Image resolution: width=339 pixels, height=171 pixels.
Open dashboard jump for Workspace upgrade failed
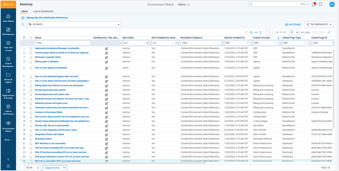(x=106, y=57)
